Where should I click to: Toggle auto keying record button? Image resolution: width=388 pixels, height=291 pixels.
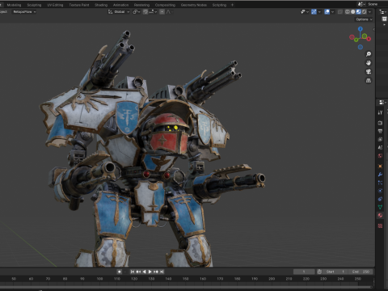click(120, 272)
